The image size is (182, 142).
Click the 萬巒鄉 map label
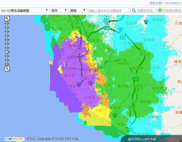[x=158, y=88]
